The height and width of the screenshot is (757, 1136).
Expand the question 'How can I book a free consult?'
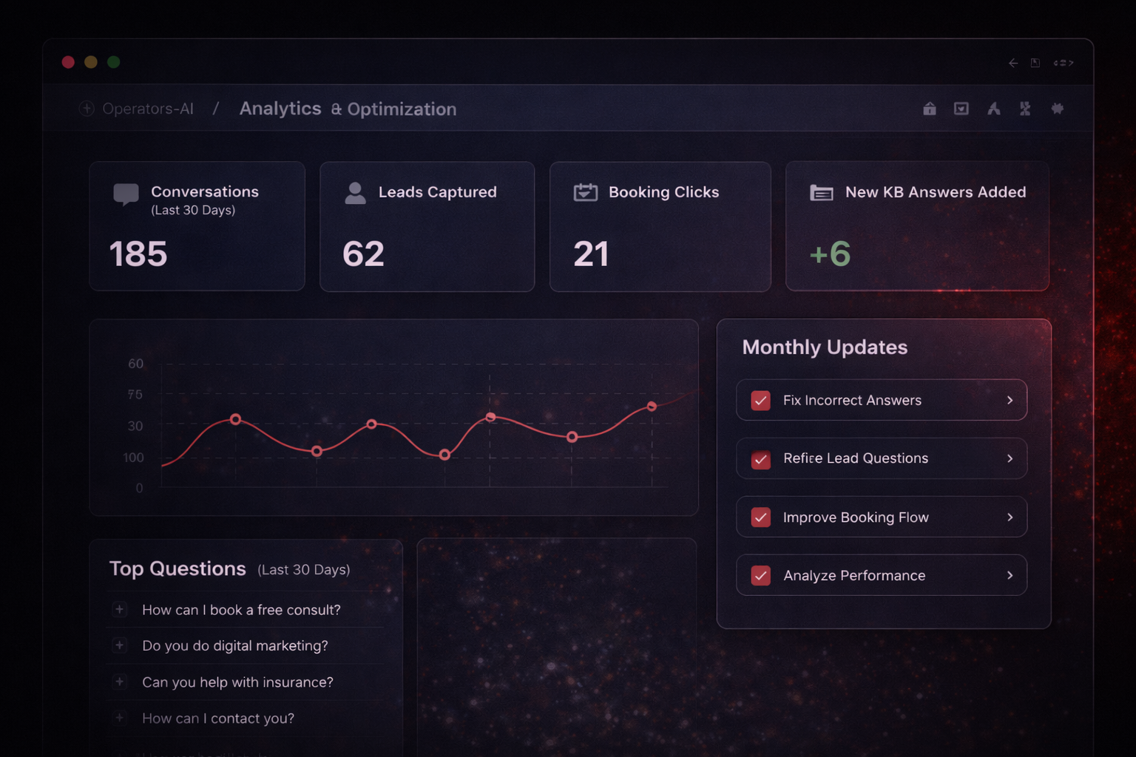click(x=120, y=609)
